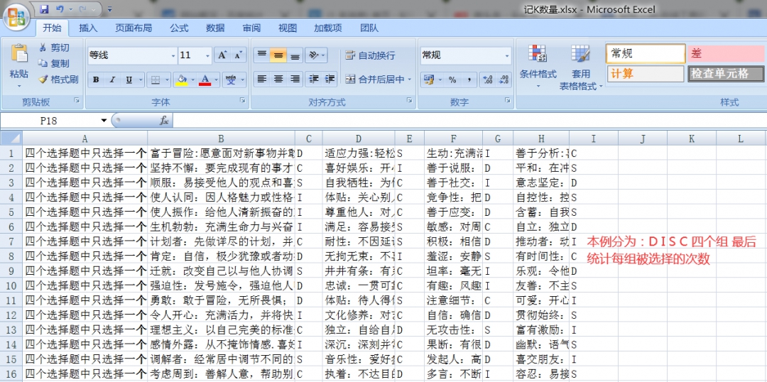Toggle bold formatting
The image size is (767, 382).
pos(96,80)
